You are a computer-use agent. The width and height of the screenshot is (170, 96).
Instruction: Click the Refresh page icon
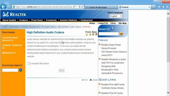point(82,7)
